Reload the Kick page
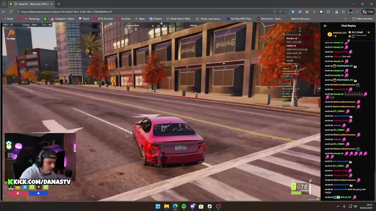Image resolution: width=376 pixels, height=211 pixels. click(x=11, y=12)
